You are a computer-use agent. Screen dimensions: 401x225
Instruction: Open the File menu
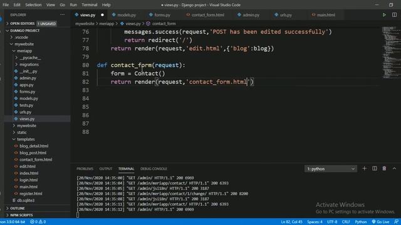(x=6, y=5)
